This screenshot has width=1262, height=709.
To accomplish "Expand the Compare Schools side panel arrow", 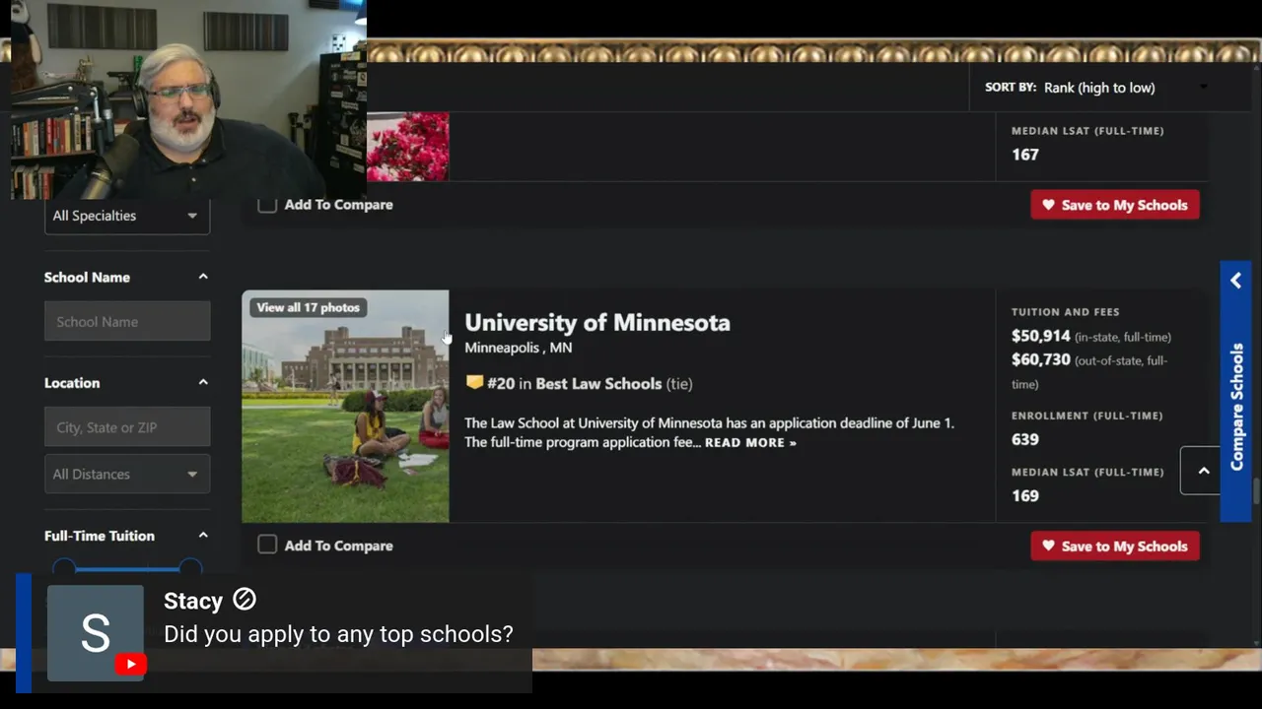I will point(1235,282).
